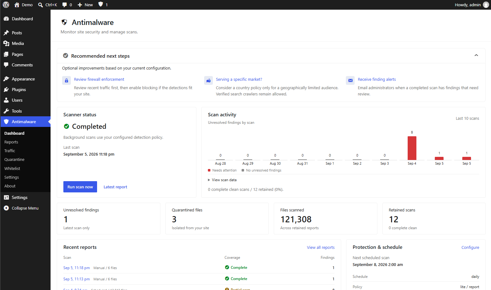This screenshot has height=290, width=491.
Task: Click the Sep 4 bar showing 8 findings
Action: coord(412,148)
